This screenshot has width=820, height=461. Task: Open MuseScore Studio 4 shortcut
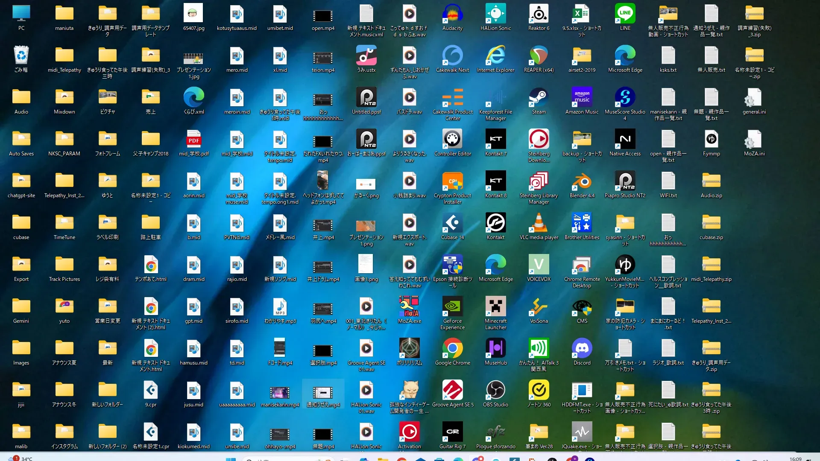coord(625,98)
